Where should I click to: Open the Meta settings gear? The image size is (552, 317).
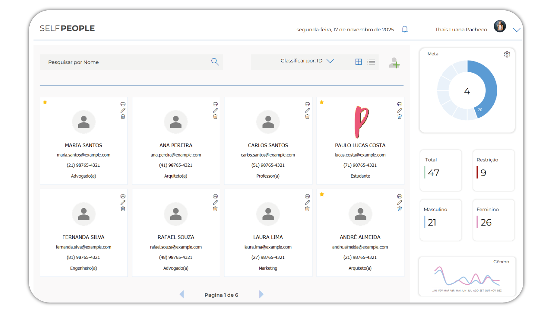coord(507,54)
